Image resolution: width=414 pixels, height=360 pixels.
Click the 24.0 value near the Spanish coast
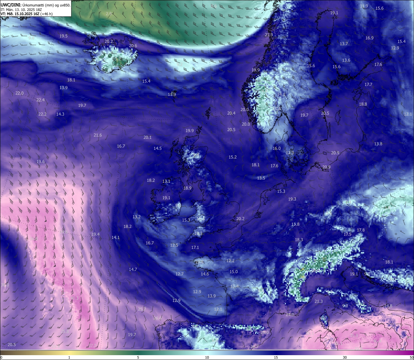tap(290, 315)
